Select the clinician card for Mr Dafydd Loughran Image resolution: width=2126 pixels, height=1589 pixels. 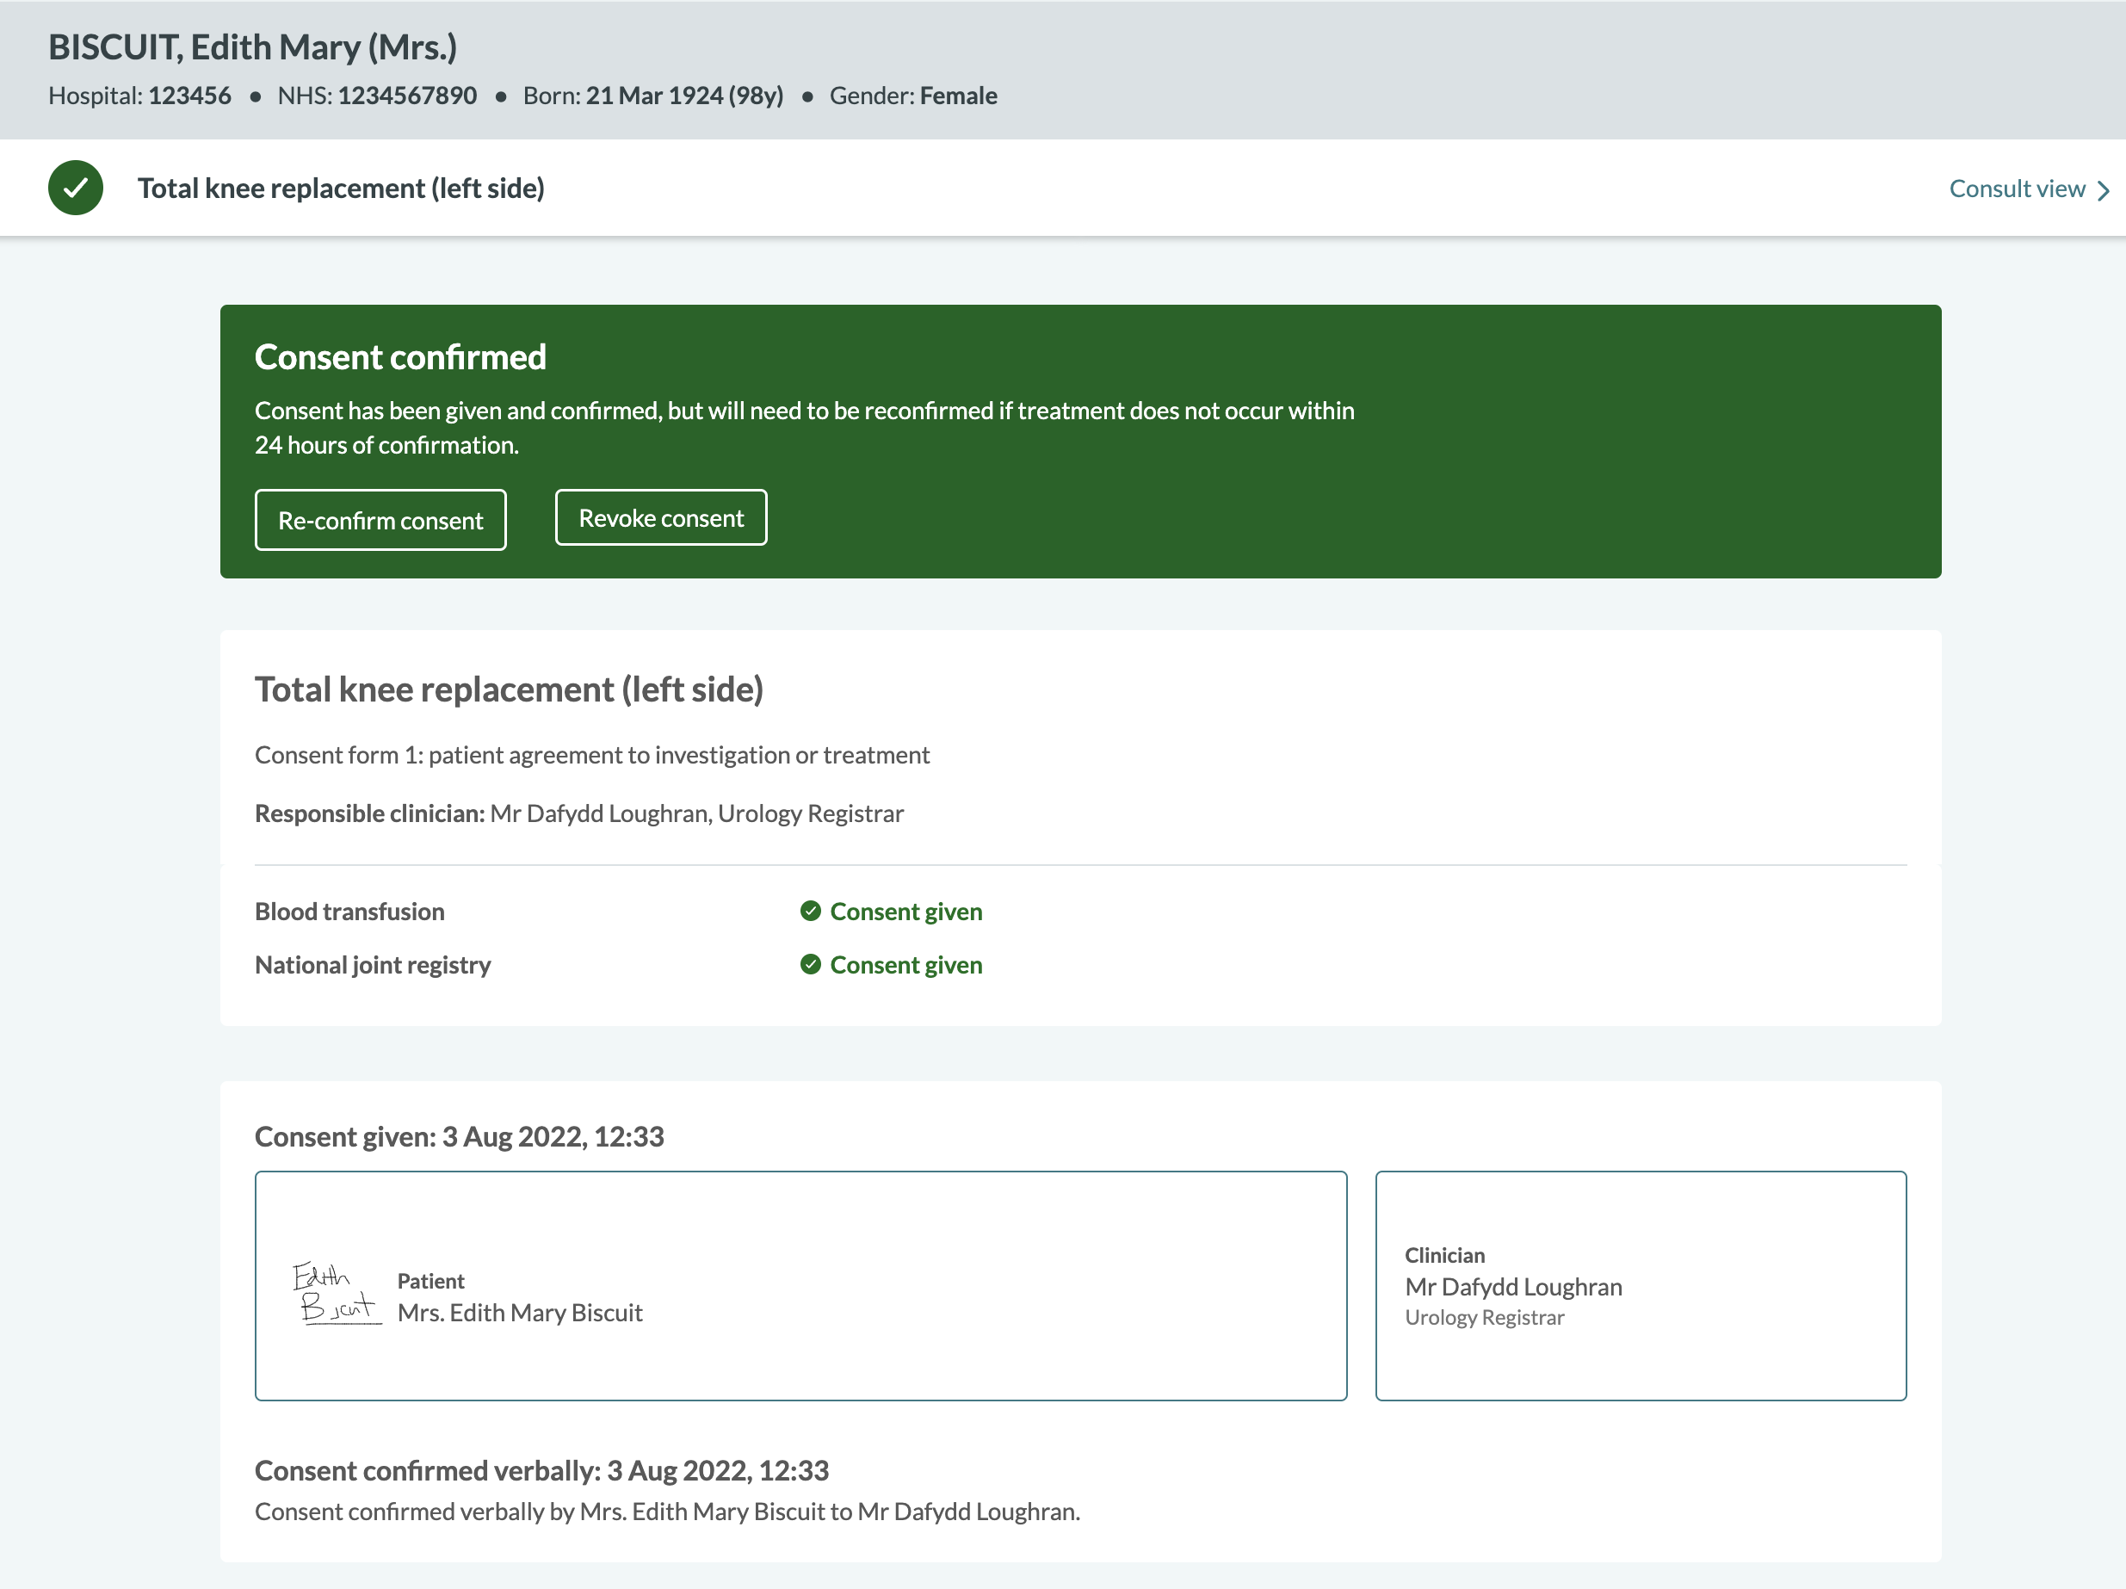tap(1641, 1287)
